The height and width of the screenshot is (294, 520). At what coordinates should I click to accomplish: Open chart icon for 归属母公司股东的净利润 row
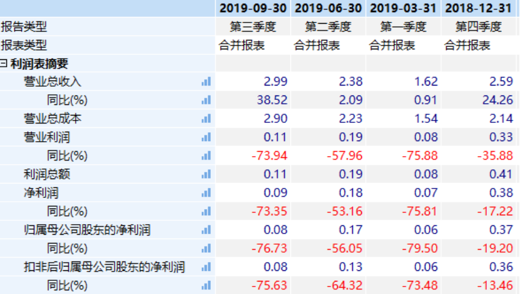pos(206,230)
